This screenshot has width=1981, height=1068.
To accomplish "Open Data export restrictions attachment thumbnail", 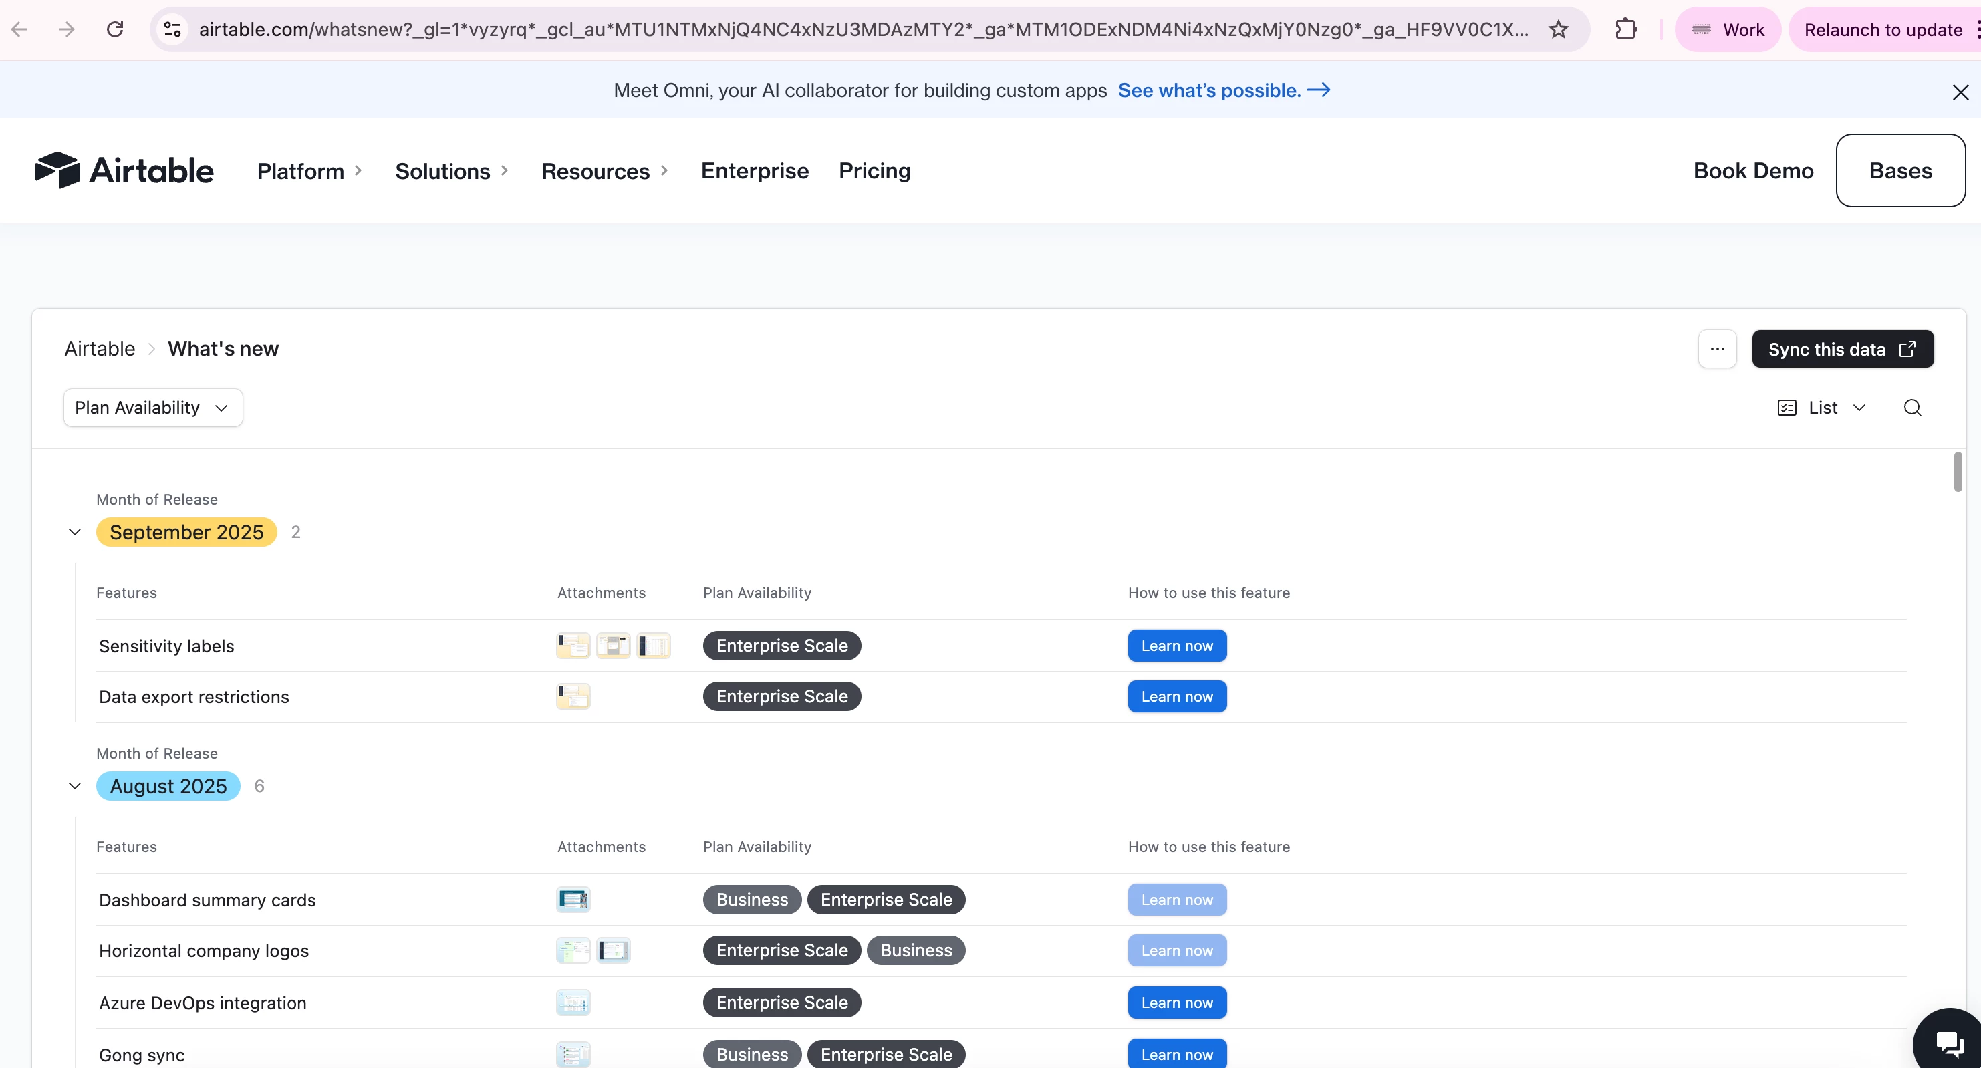I will coord(573,696).
